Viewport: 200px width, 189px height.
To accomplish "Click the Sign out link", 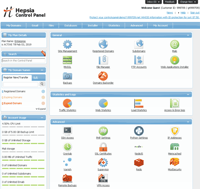I will pyautogui.click(x=195, y=13).
